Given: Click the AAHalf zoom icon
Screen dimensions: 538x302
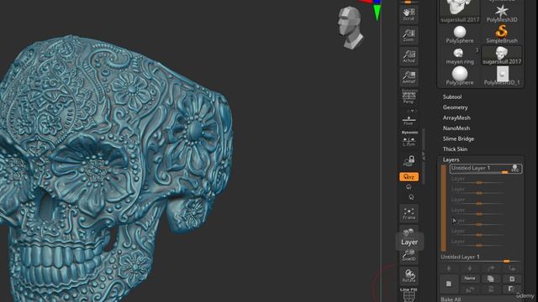Looking at the screenshot, I should (x=409, y=77).
